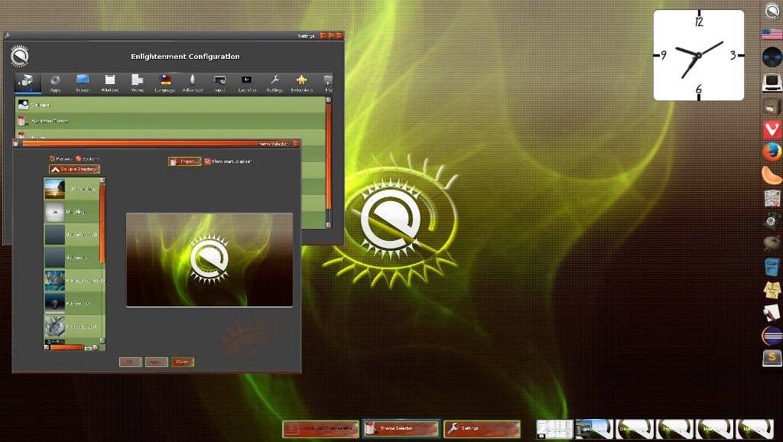
Task: Open the blue bucket icon in shelf
Action: pos(772,267)
